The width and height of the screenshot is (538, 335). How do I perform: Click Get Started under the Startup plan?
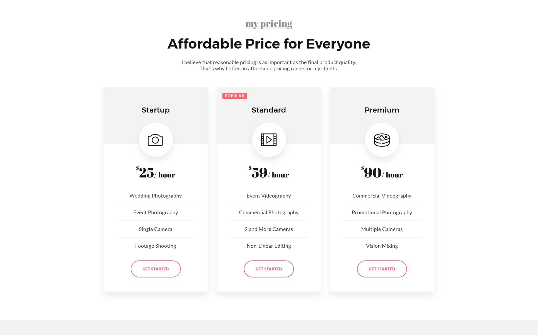click(156, 269)
